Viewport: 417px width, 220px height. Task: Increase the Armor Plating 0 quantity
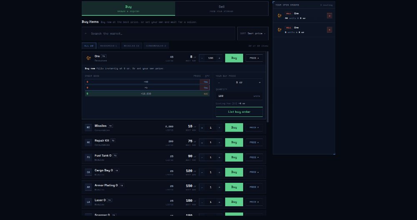(219, 187)
